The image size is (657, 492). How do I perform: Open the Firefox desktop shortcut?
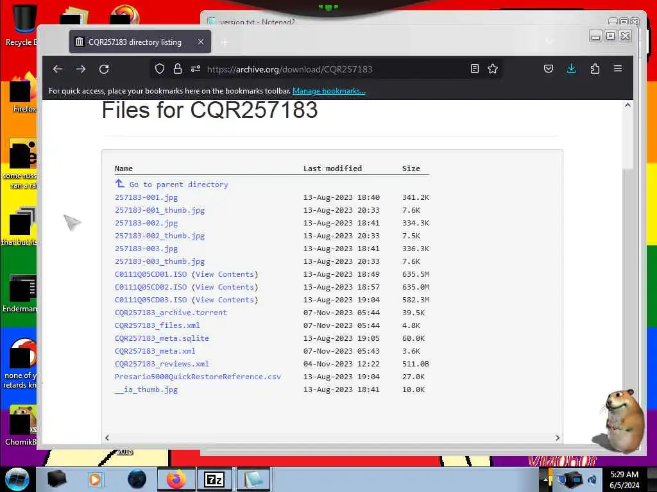[x=22, y=93]
